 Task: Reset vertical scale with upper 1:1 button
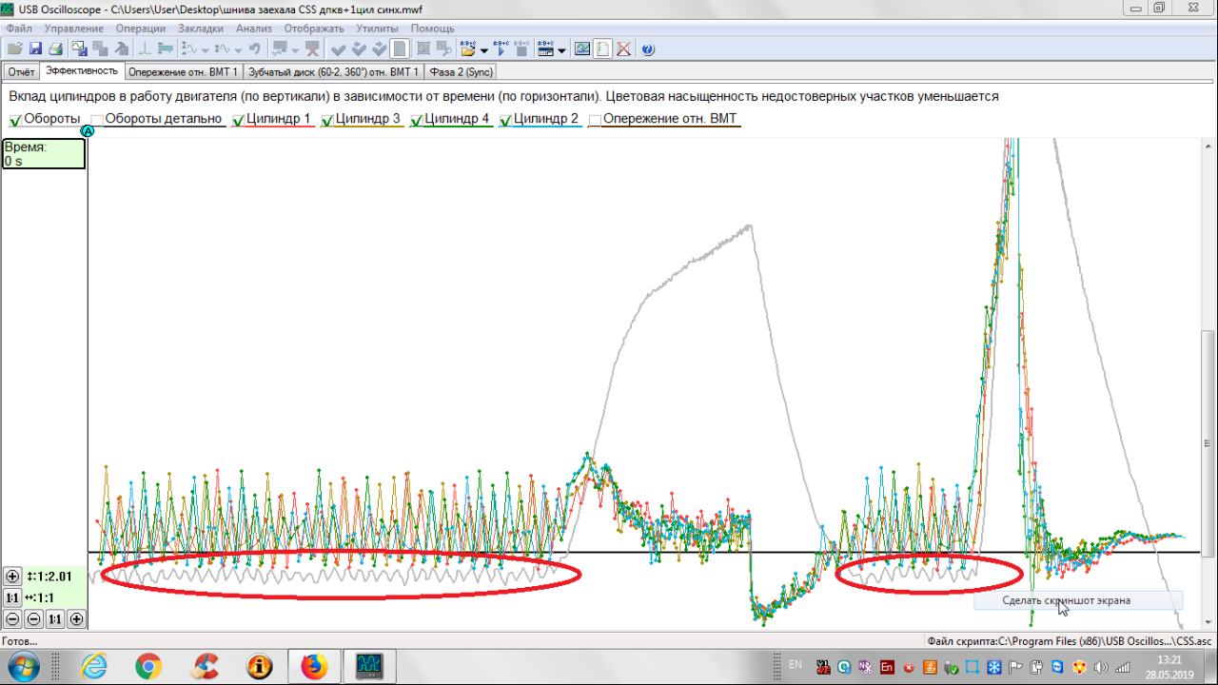click(12, 598)
